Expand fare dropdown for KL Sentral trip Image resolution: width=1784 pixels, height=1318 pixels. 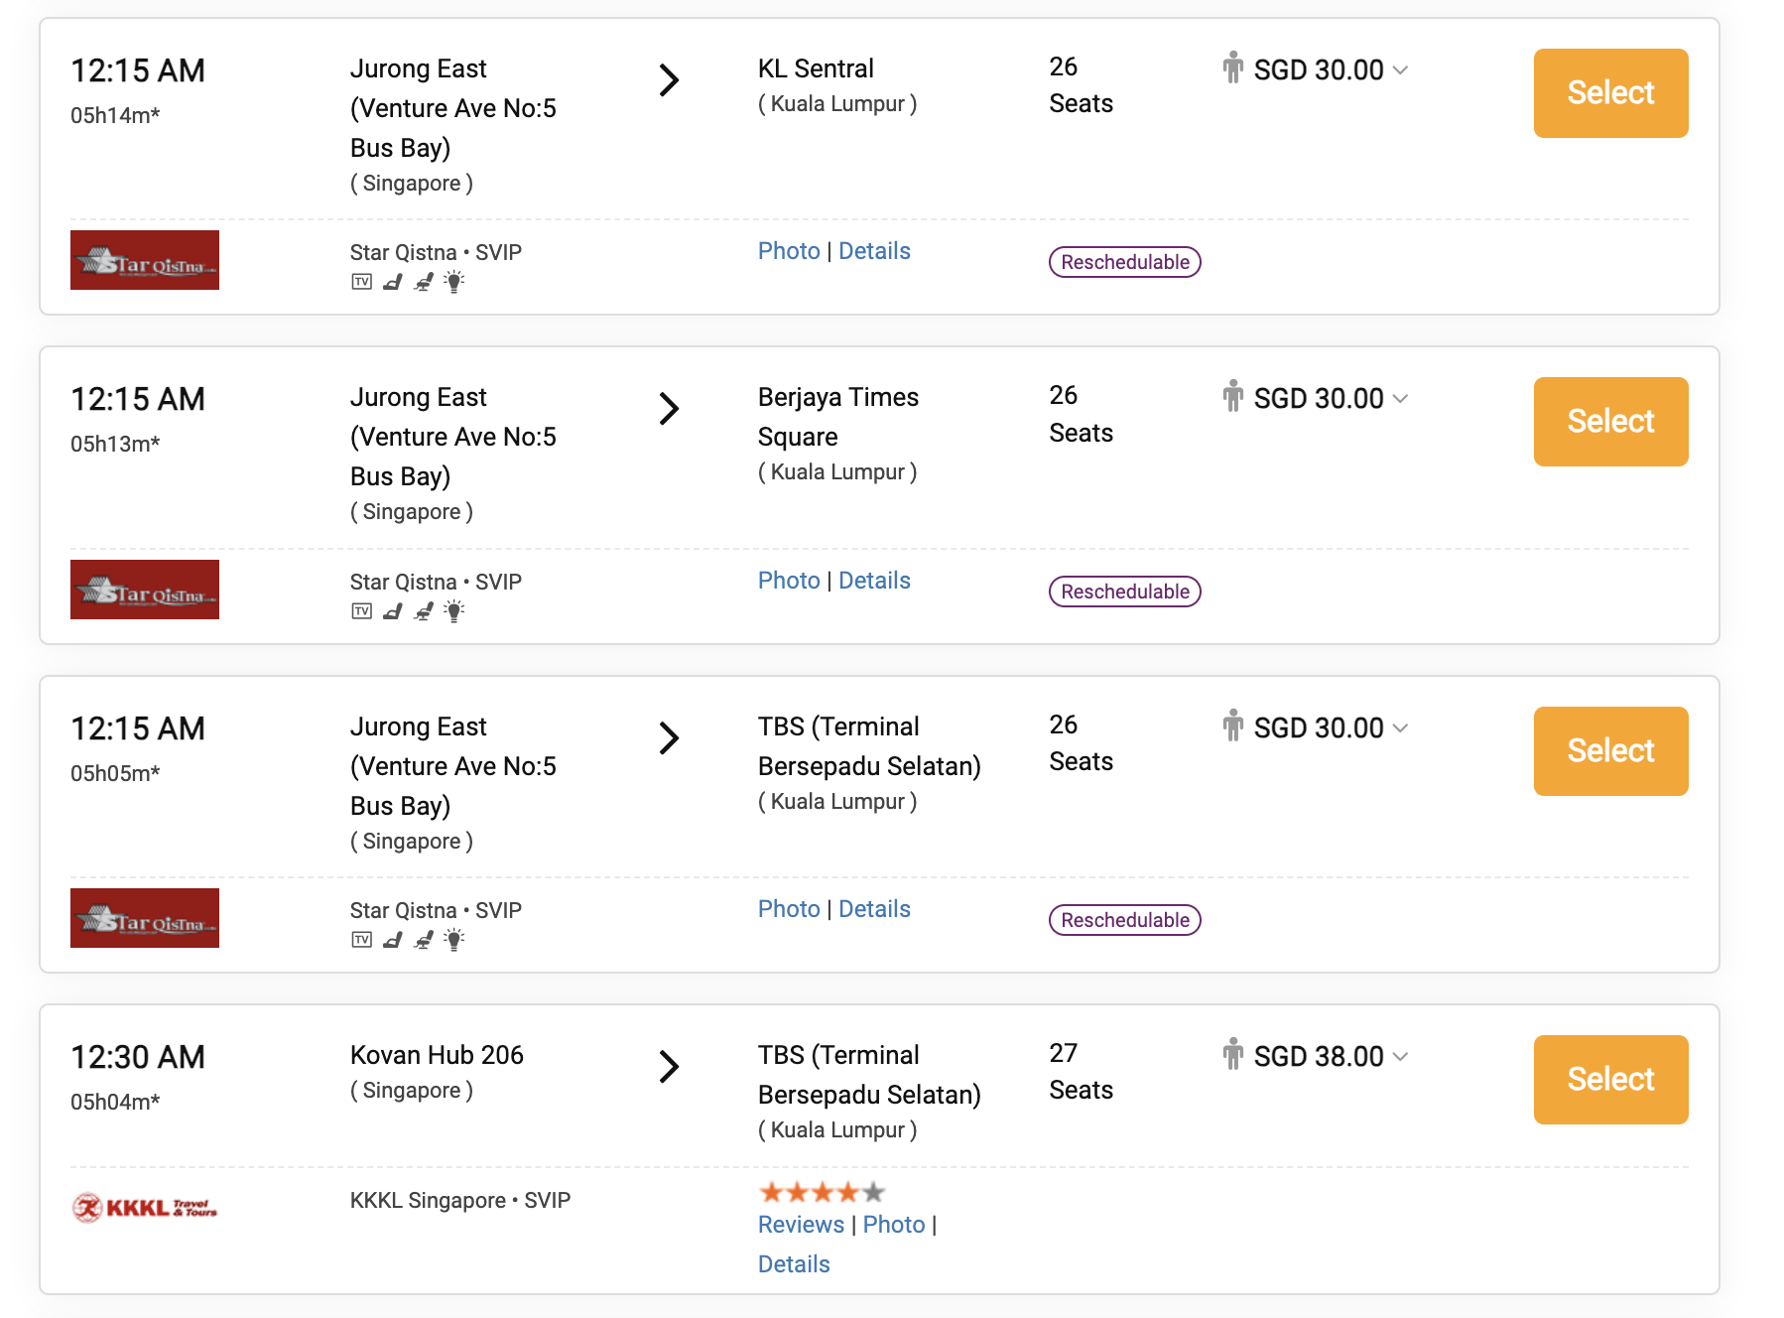click(1400, 70)
